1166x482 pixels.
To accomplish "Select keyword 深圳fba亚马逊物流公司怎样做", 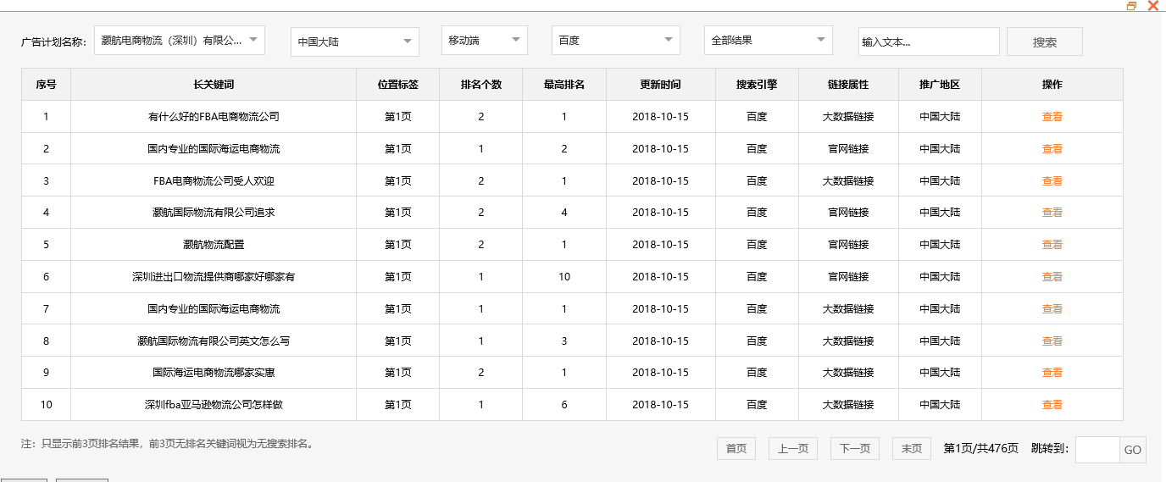I will 214,405.
